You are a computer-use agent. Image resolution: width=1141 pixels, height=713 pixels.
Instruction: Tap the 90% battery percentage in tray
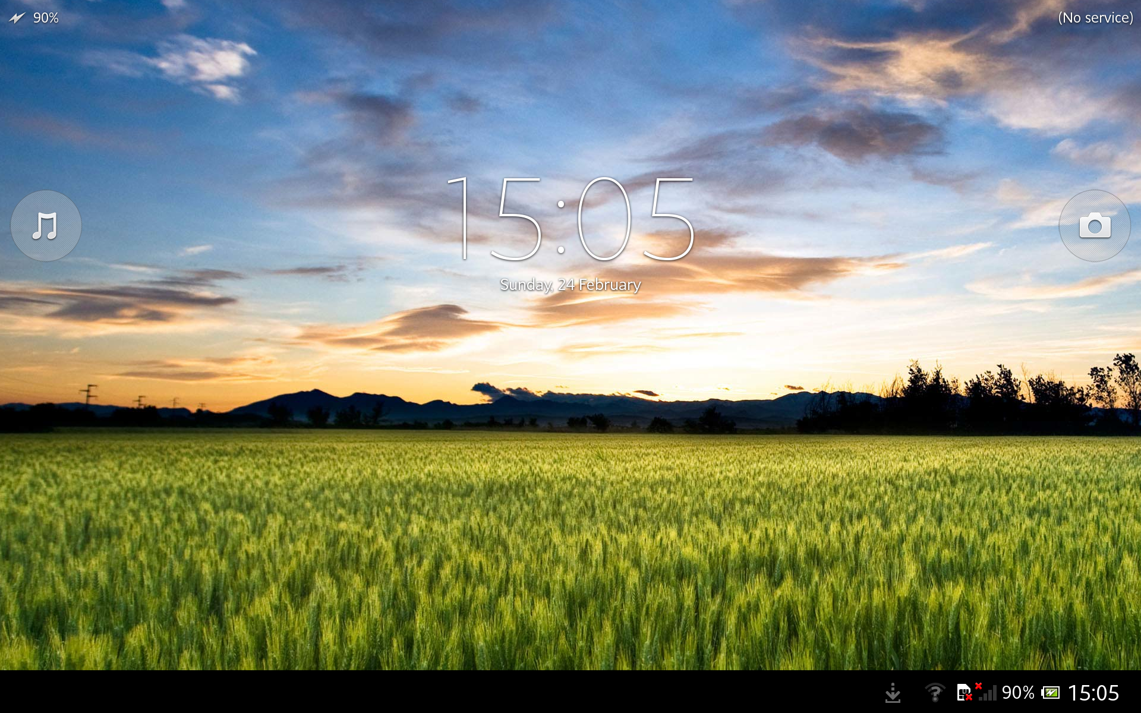[x=1017, y=692]
